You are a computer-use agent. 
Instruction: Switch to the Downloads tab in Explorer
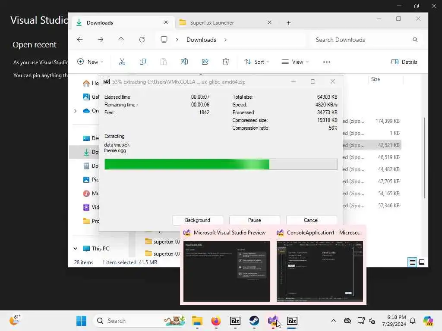(x=123, y=22)
